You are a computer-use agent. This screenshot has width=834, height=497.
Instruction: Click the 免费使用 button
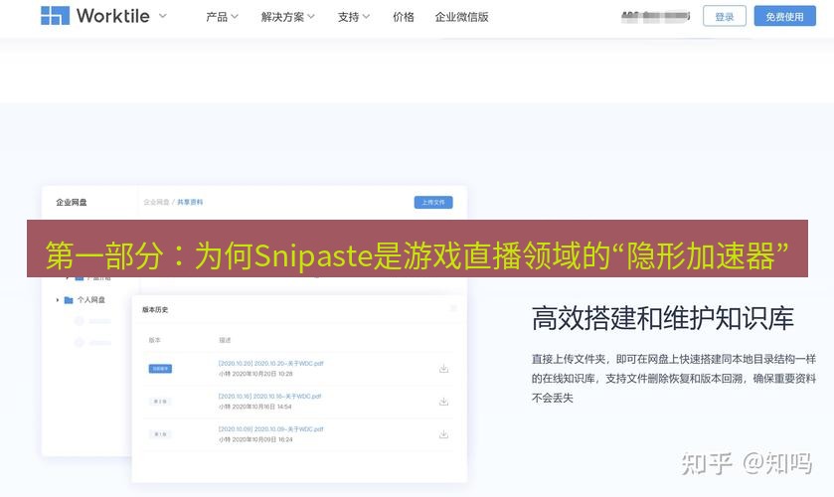pos(784,16)
